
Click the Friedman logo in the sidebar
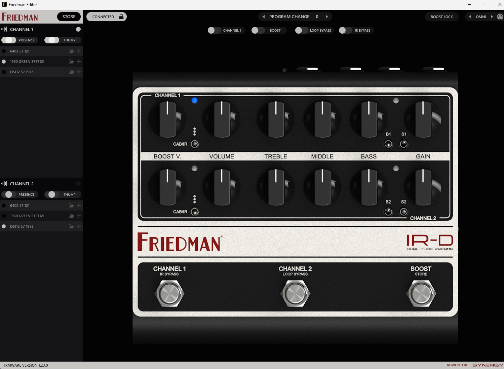coord(20,16)
